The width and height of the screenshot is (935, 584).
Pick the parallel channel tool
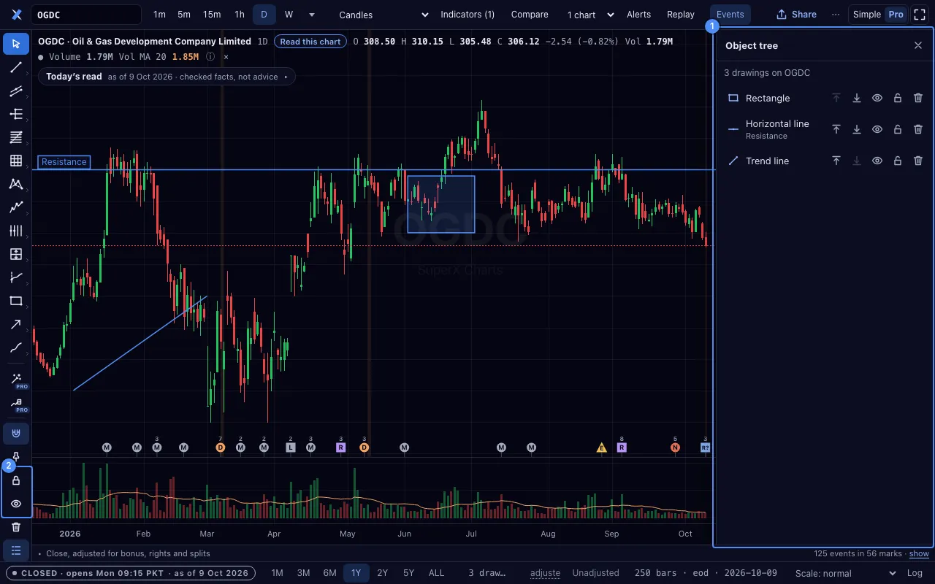[x=16, y=91]
